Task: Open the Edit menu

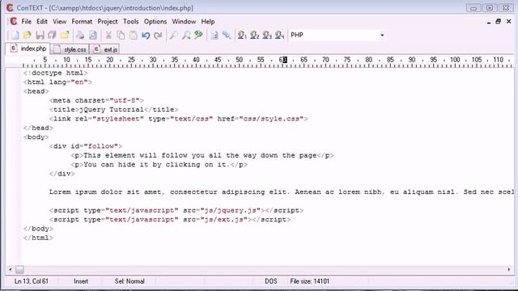Action: point(41,22)
